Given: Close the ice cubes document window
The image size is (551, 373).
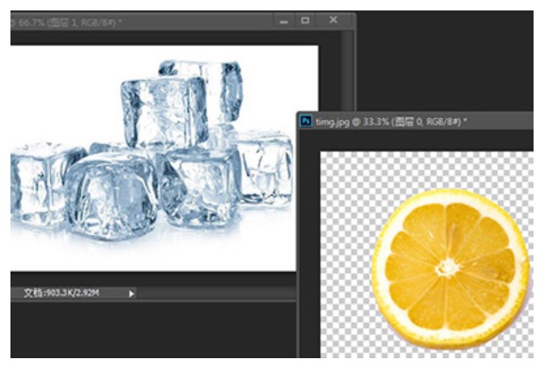Looking at the screenshot, I should (x=333, y=20).
